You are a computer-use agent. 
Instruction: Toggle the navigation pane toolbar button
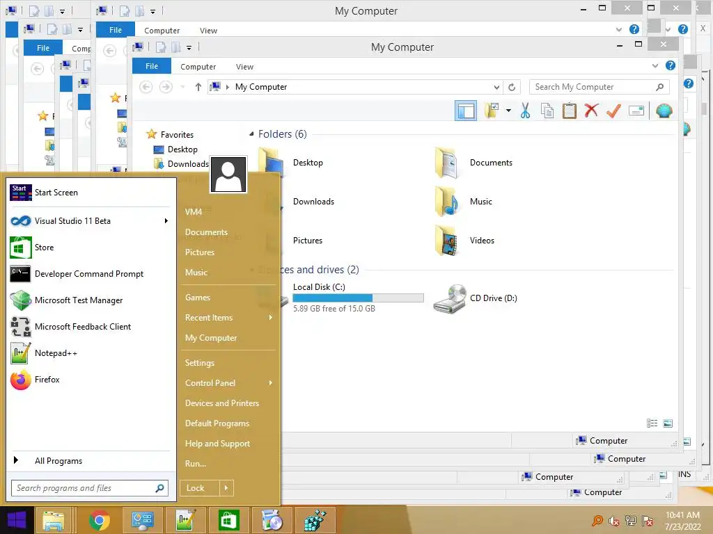(466, 111)
